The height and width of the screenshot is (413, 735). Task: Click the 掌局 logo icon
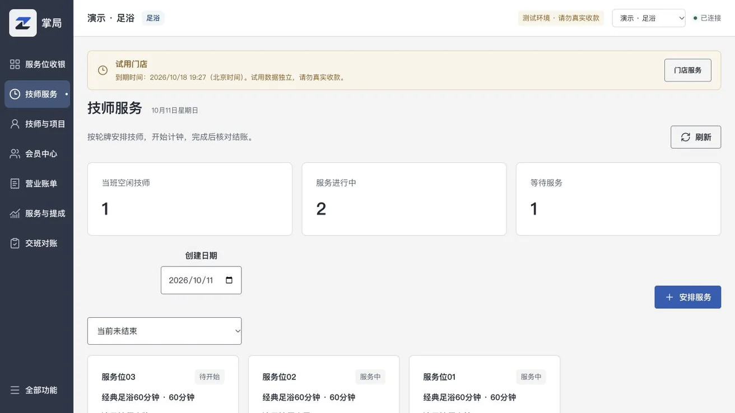23,23
